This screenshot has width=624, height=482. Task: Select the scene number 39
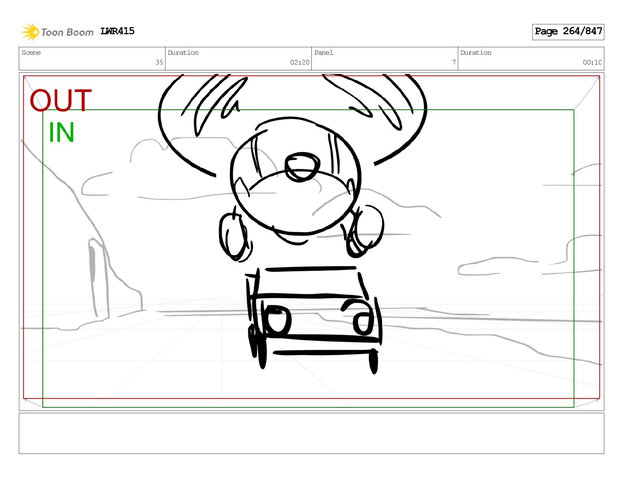pyautogui.click(x=159, y=62)
